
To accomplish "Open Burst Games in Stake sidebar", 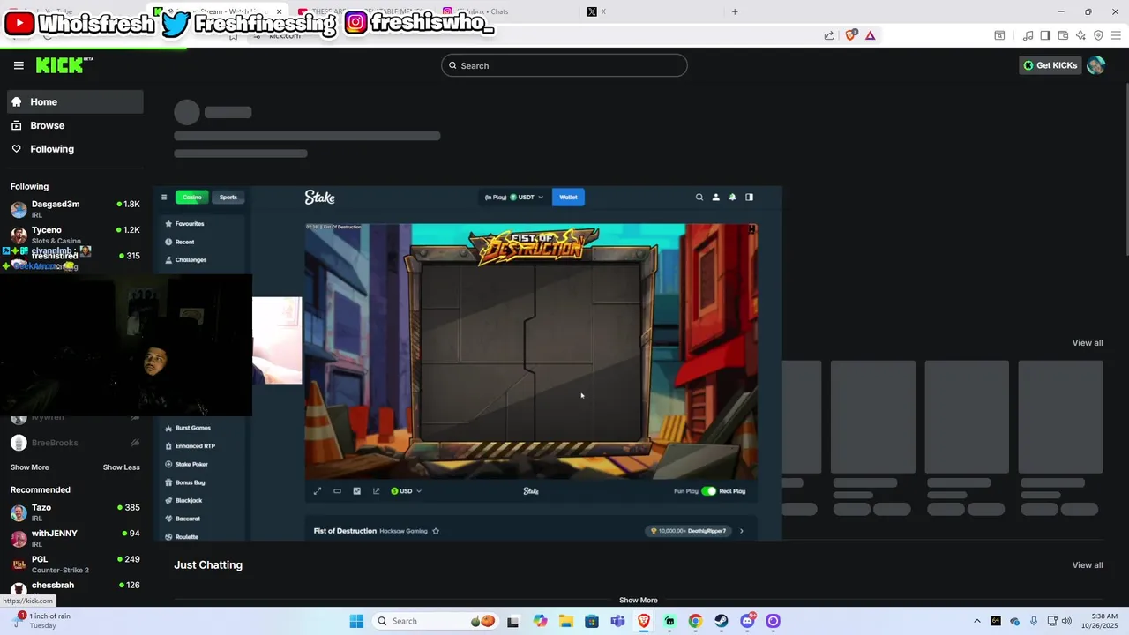I will pos(192,428).
